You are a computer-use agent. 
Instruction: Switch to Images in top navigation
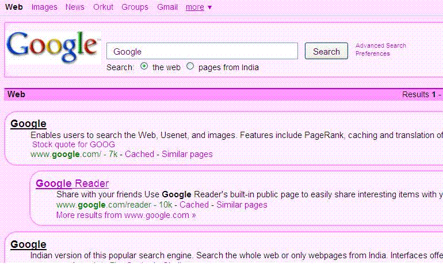44,7
